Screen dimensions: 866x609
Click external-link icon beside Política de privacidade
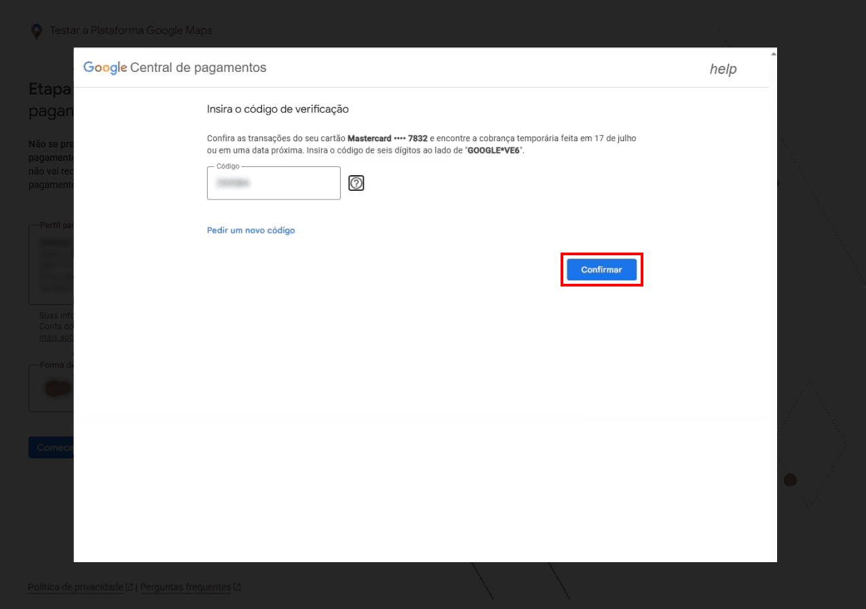tap(129, 587)
